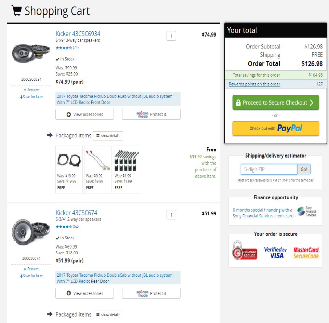Image resolution: width=329 pixels, height=323 pixels.
Task: Open star rating reviews for Kicker 43CSC6934
Action: point(67,48)
